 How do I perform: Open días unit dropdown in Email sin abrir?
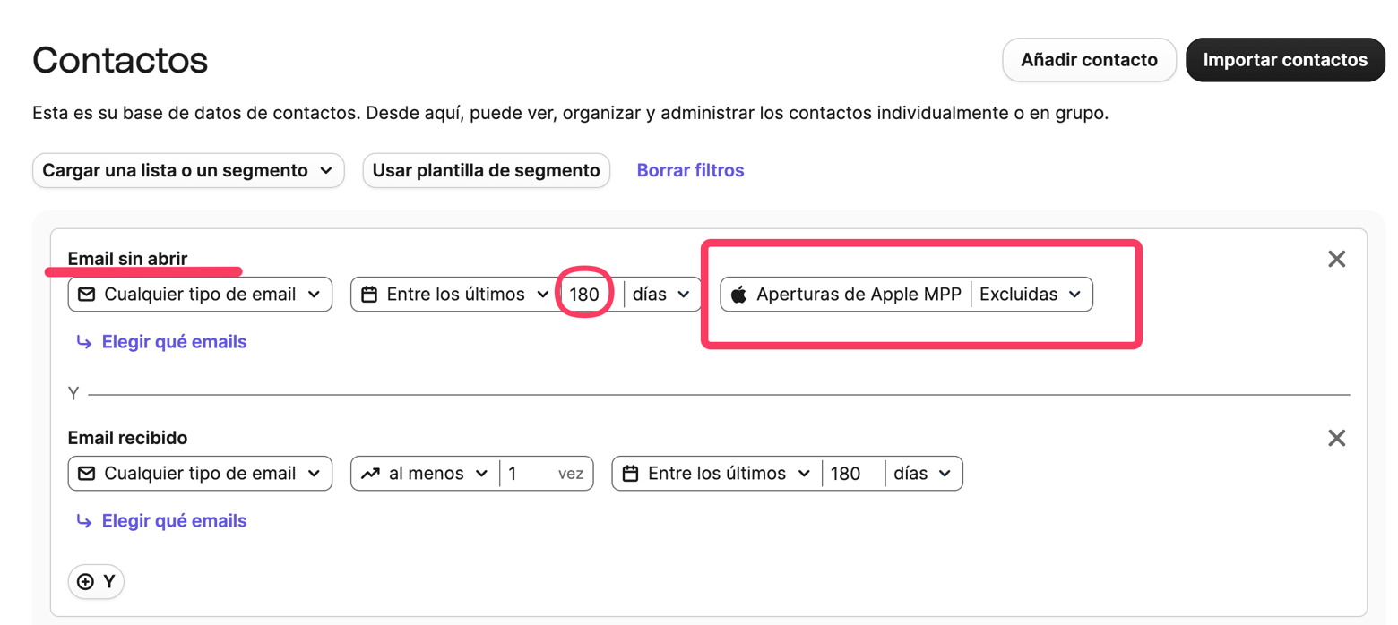[x=661, y=295]
